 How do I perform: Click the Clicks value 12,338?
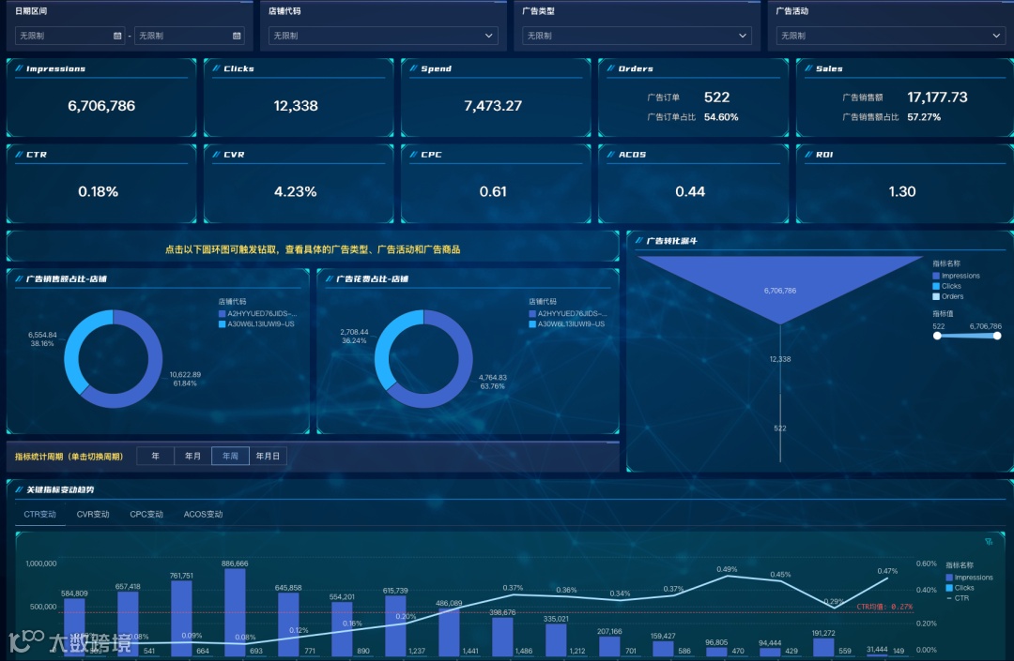point(296,106)
